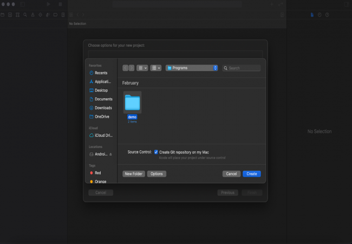Open the Source Control navigator icon
The height and width of the screenshot is (244, 352).
(10, 15)
